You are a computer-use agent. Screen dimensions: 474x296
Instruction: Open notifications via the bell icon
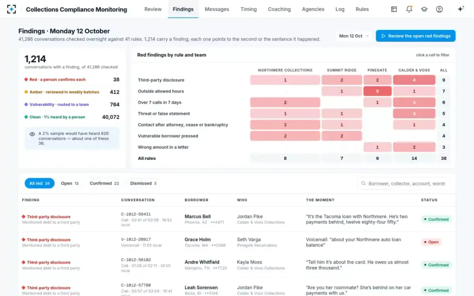(409, 9)
